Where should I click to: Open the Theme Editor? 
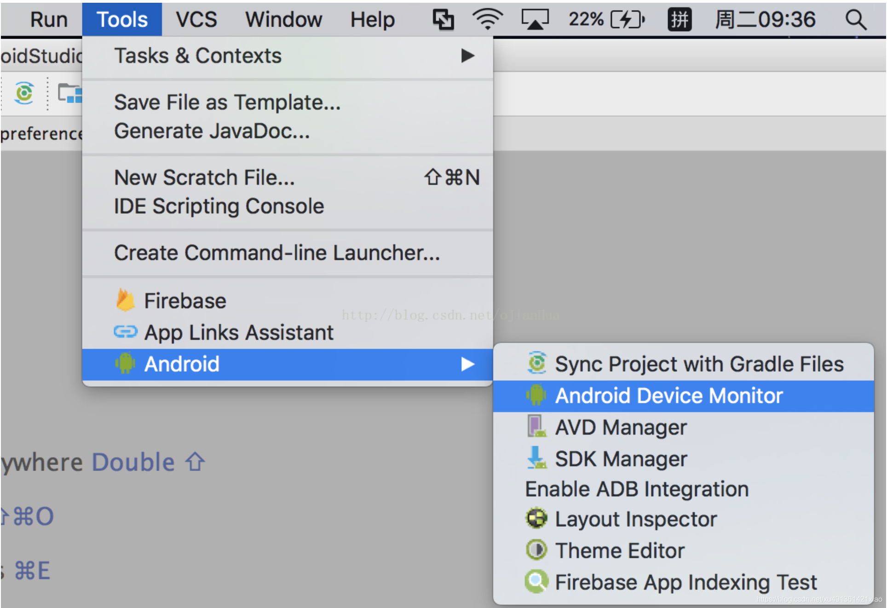[619, 550]
